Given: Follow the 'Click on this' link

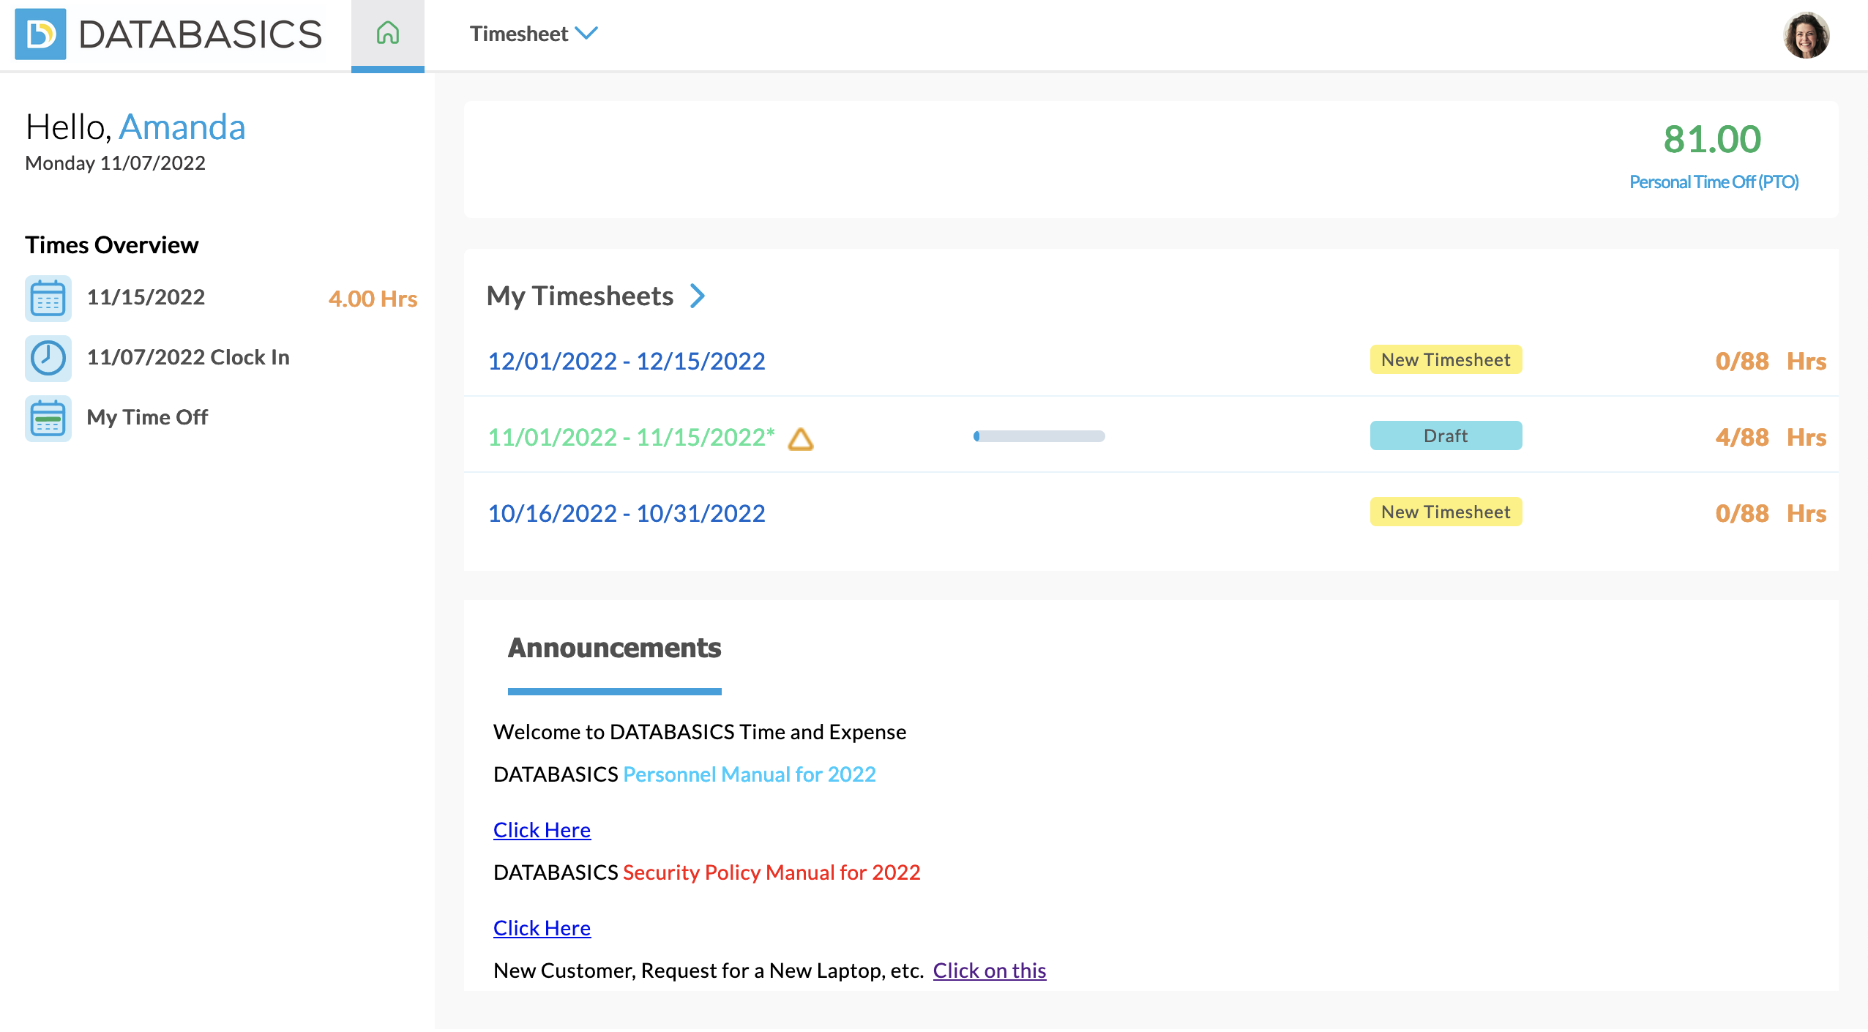Looking at the screenshot, I should 989,971.
